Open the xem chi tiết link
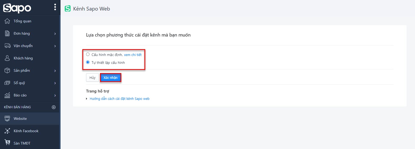 pos(133,55)
